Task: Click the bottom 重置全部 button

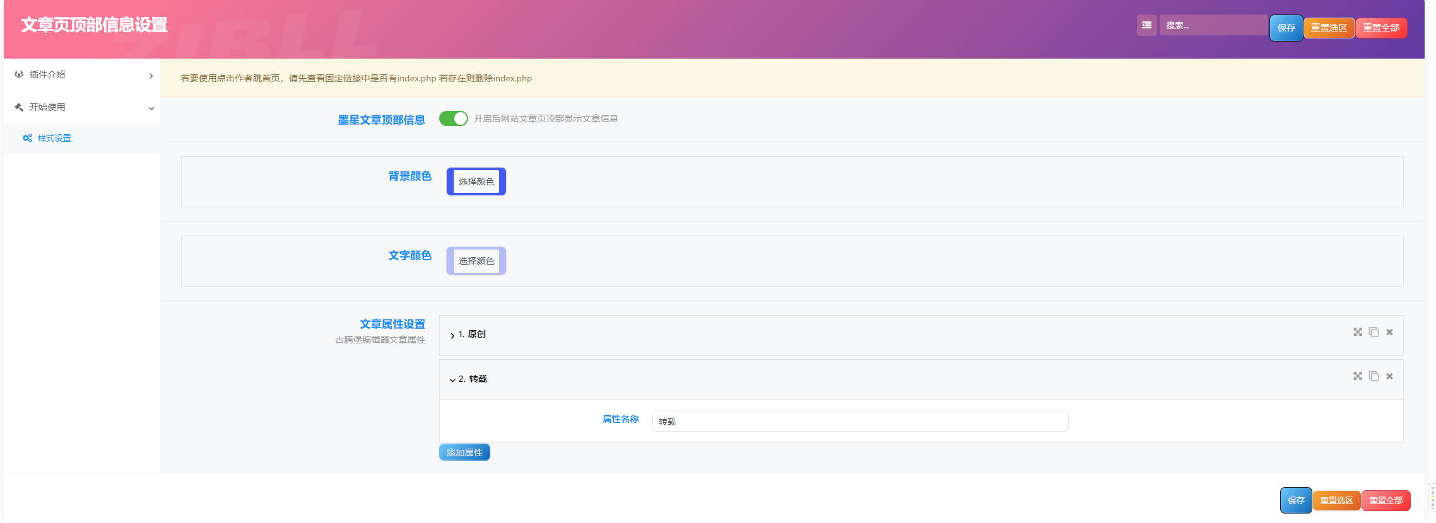Action: (x=1386, y=500)
